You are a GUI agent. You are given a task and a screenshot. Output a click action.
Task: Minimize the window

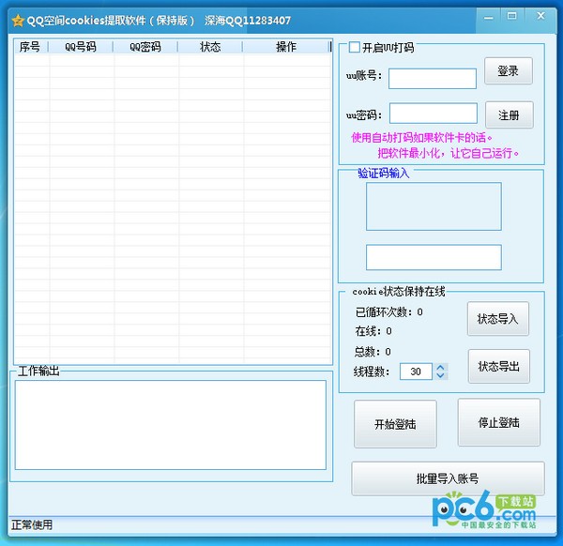pyautogui.click(x=488, y=17)
